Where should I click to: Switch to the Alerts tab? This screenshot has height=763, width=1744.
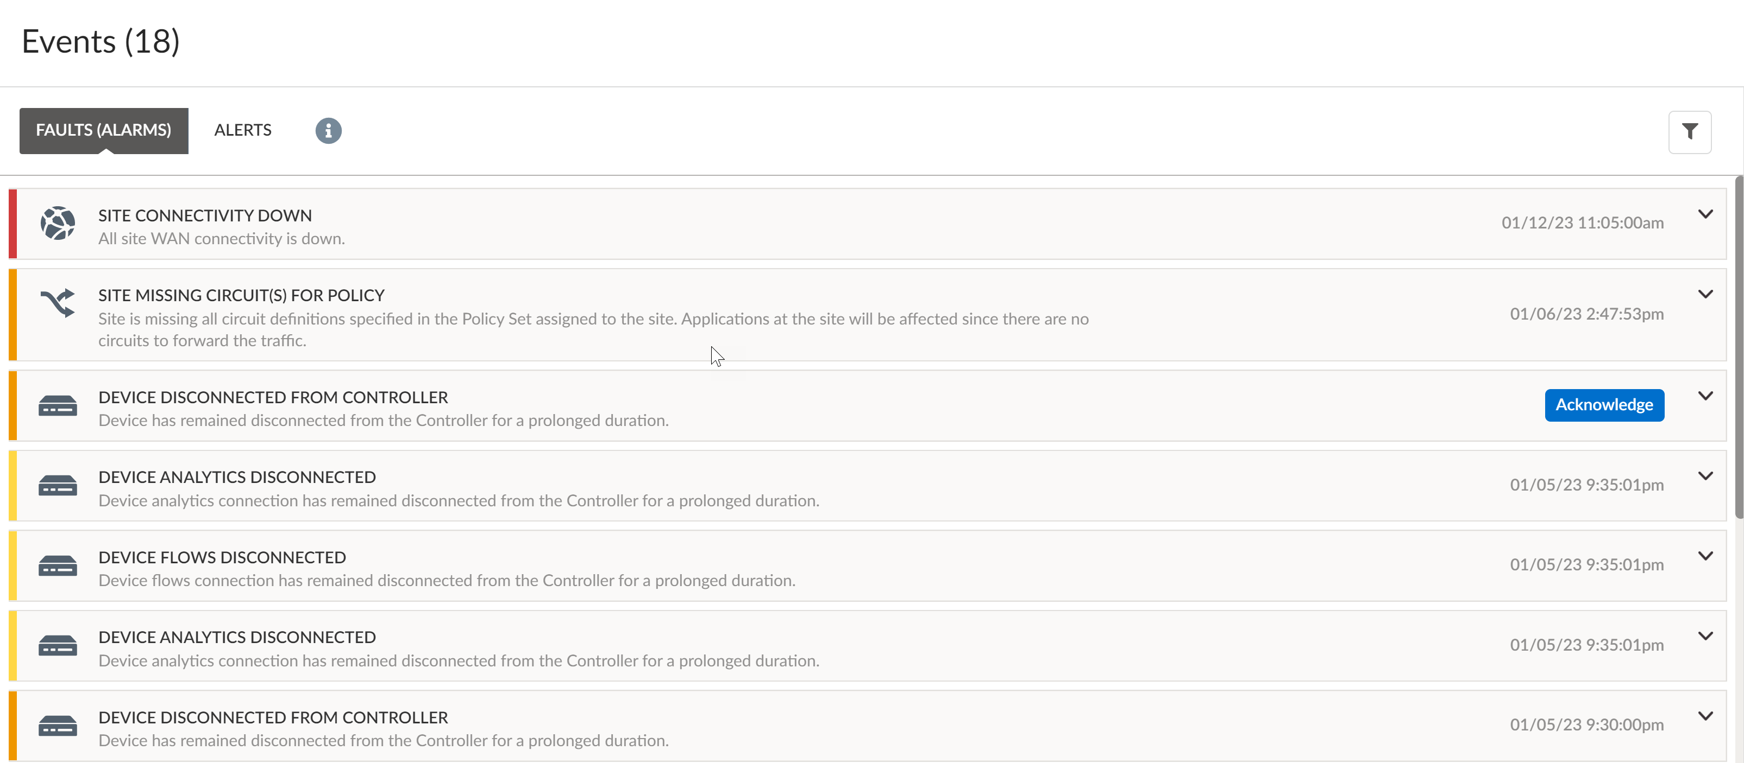[242, 130]
